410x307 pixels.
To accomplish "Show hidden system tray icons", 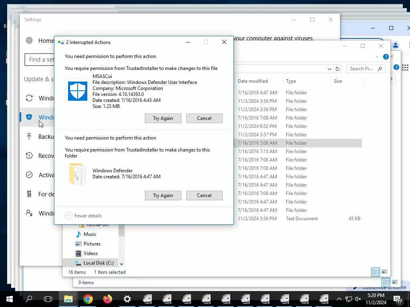I will click(339, 299).
